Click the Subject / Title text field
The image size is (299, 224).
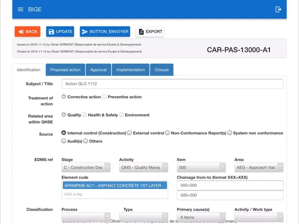point(172,84)
